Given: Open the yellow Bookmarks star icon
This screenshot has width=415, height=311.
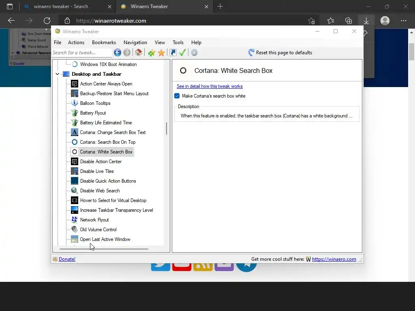Looking at the screenshot, I should pos(161,53).
